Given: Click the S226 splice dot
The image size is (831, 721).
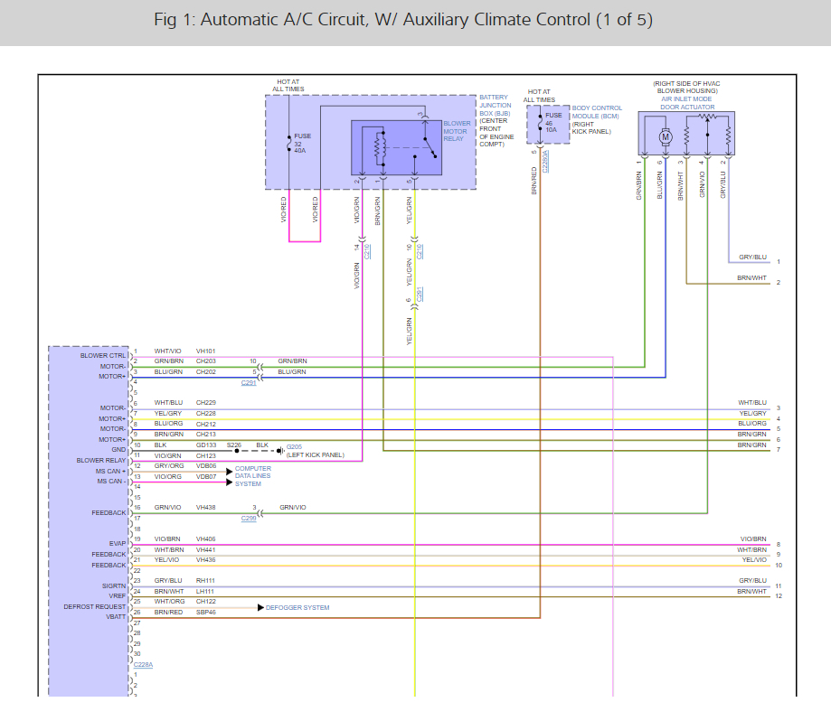Looking at the screenshot, I should pos(236,451).
